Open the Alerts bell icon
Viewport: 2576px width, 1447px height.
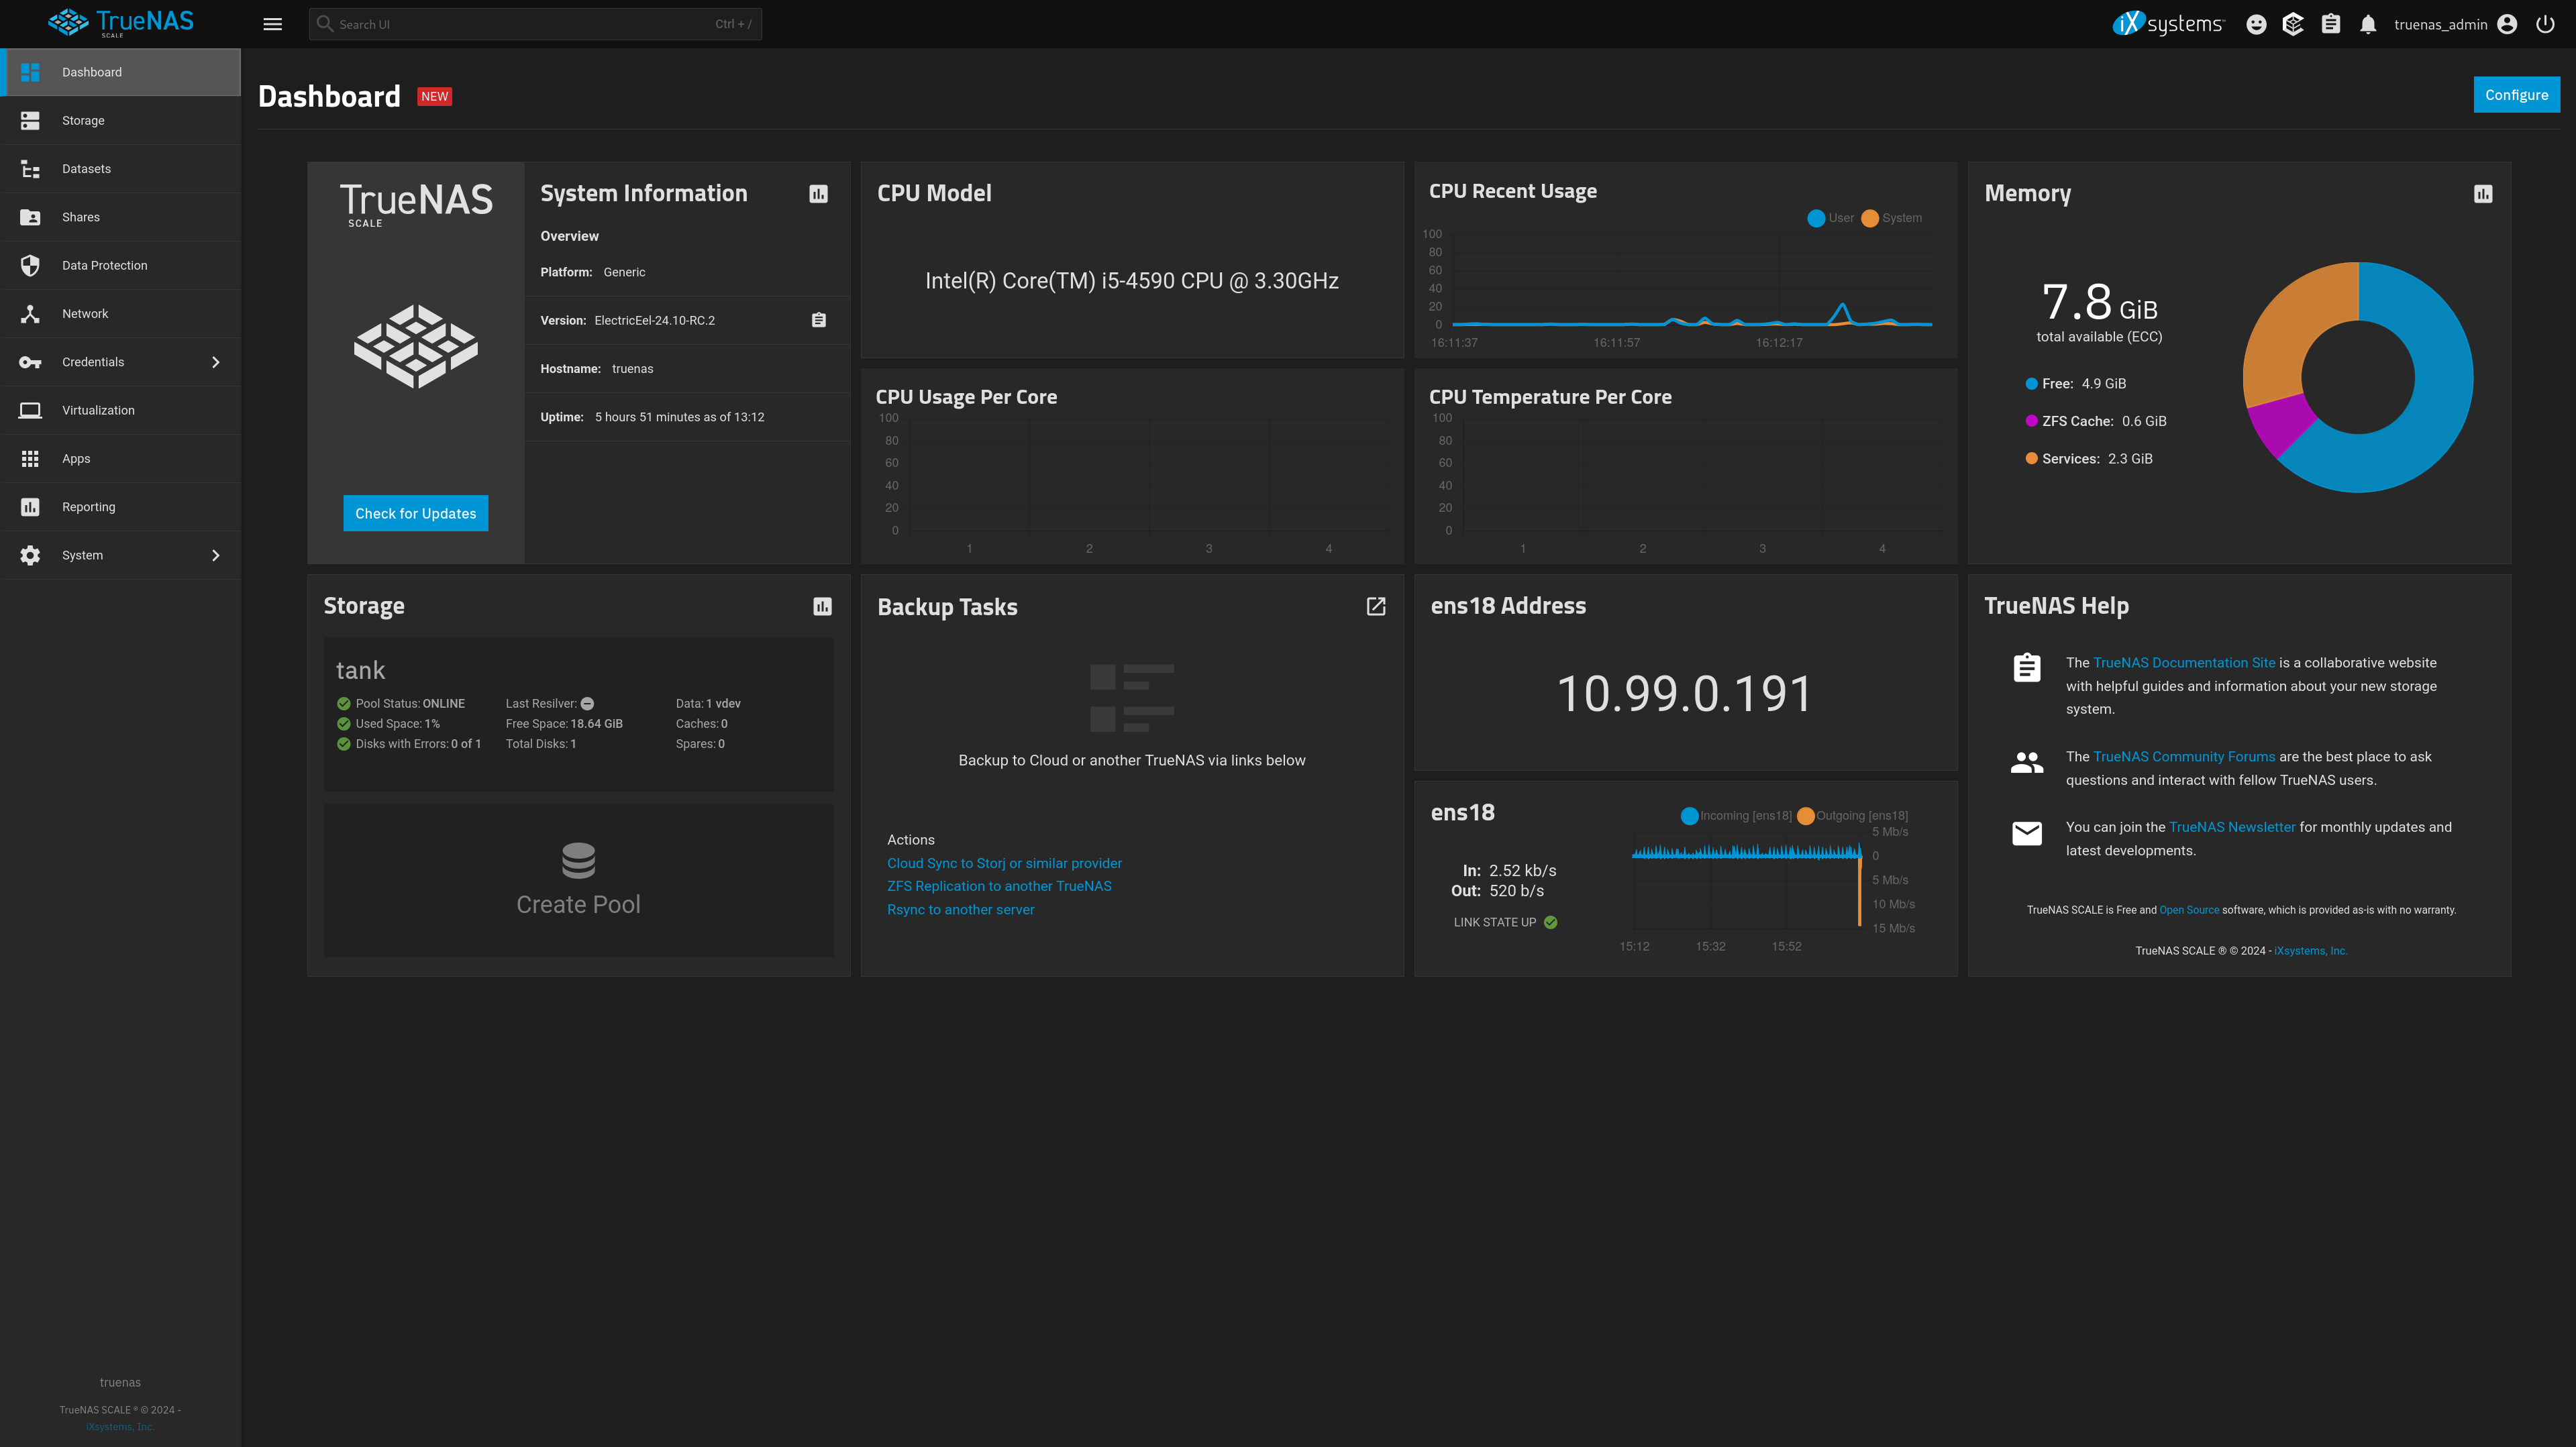pyautogui.click(x=2368, y=24)
